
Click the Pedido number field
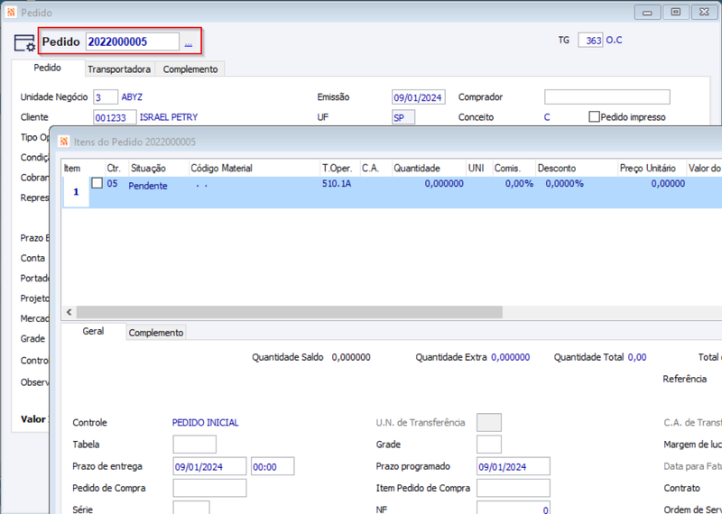click(x=132, y=41)
